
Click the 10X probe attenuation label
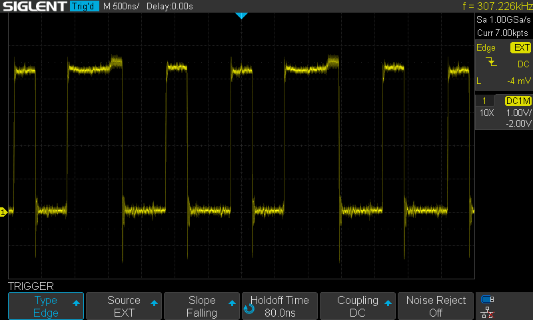(x=487, y=113)
